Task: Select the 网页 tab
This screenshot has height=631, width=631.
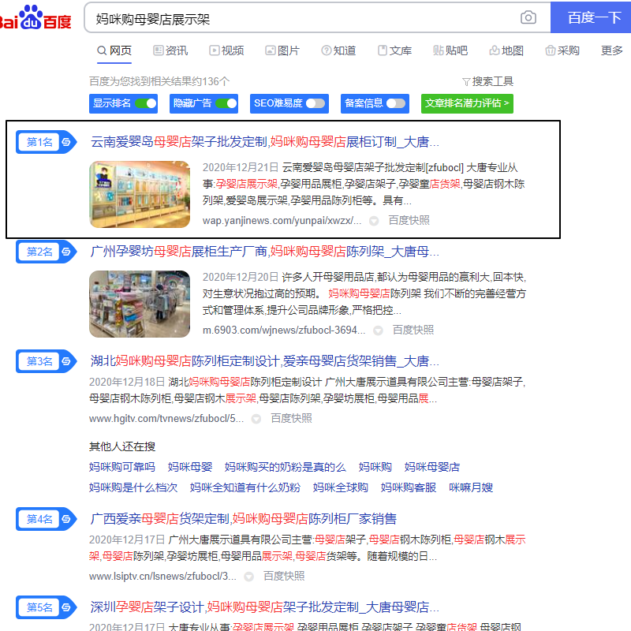Action: (x=114, y=50)
